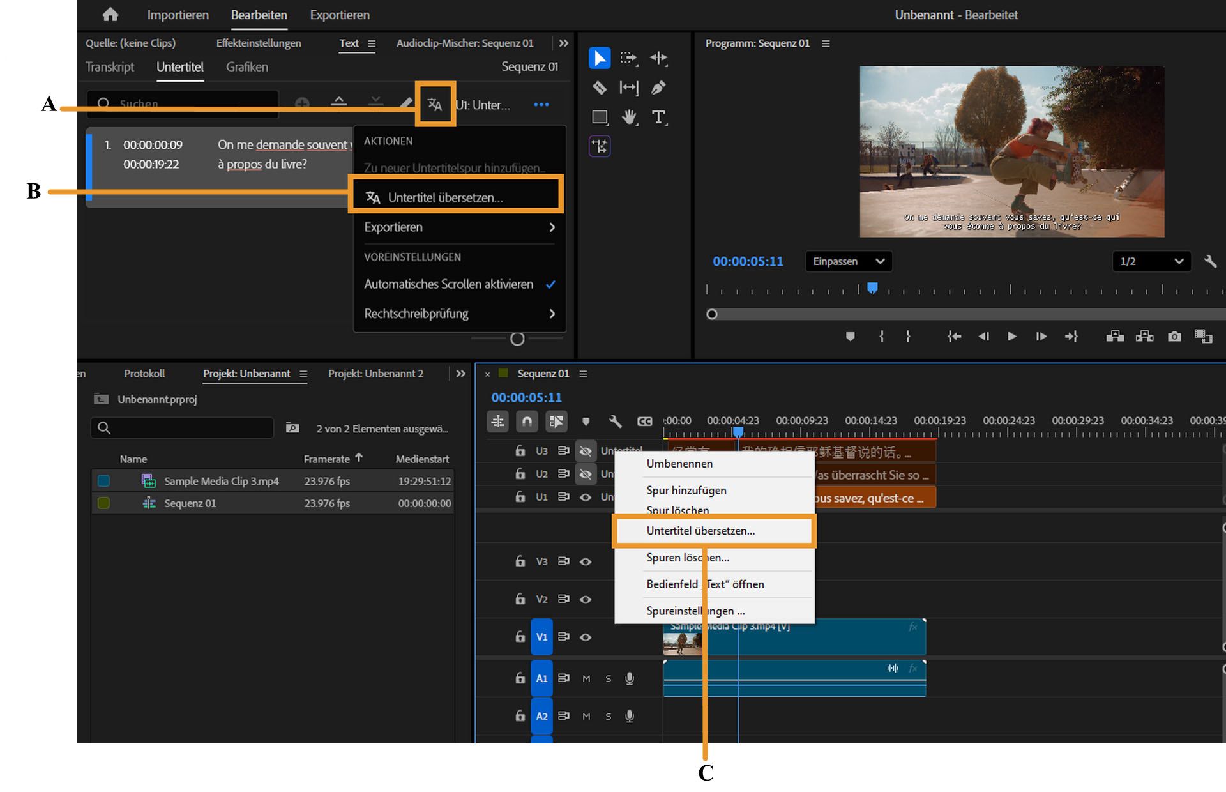This screenshot has height=792, width=1226.
Task: Choose Untertitel übersetzen from the context menu
Action: (x=700, y=531)
